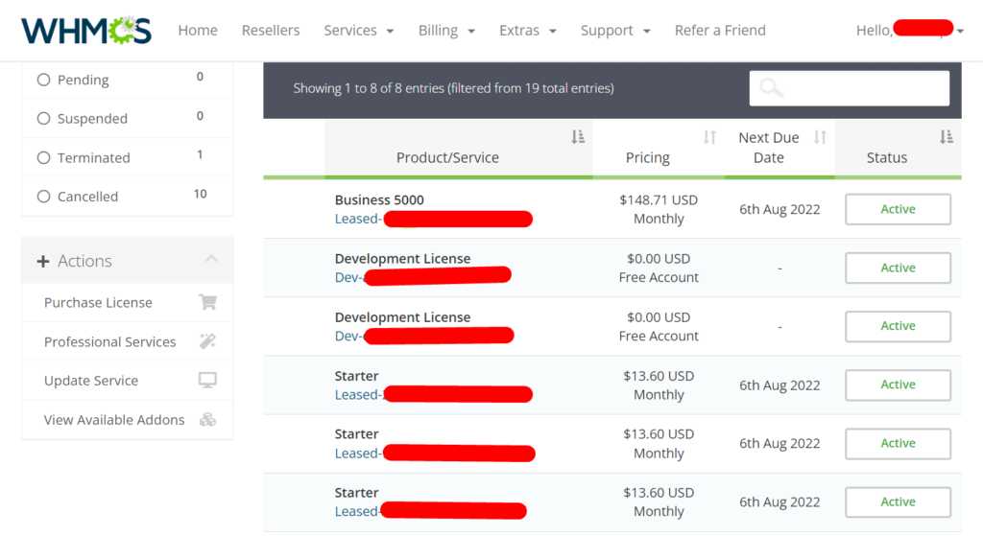The height and width of the screenshot is (536, 983).
Task: Go to the Home menu item
Action: click(x=198, y=30)
